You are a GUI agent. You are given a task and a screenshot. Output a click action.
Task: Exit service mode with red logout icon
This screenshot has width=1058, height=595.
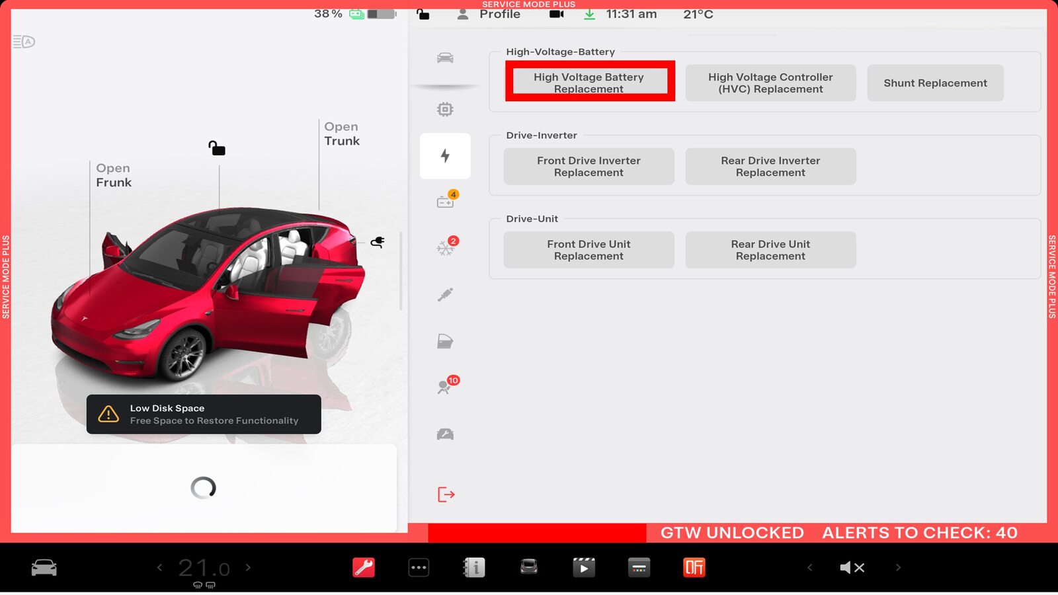click(446, 495)
